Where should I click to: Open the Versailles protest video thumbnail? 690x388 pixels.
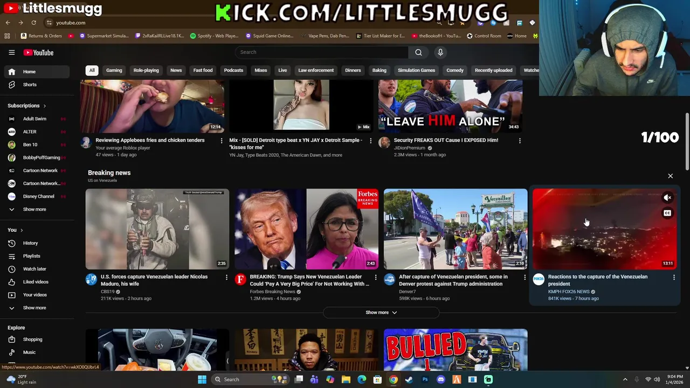tap(456, 229)
